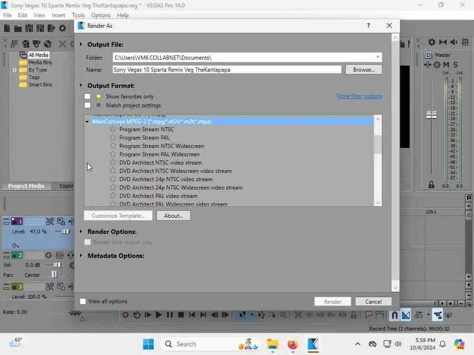Open Project Properties gear icon in the toolbar

tap(62, 28)
